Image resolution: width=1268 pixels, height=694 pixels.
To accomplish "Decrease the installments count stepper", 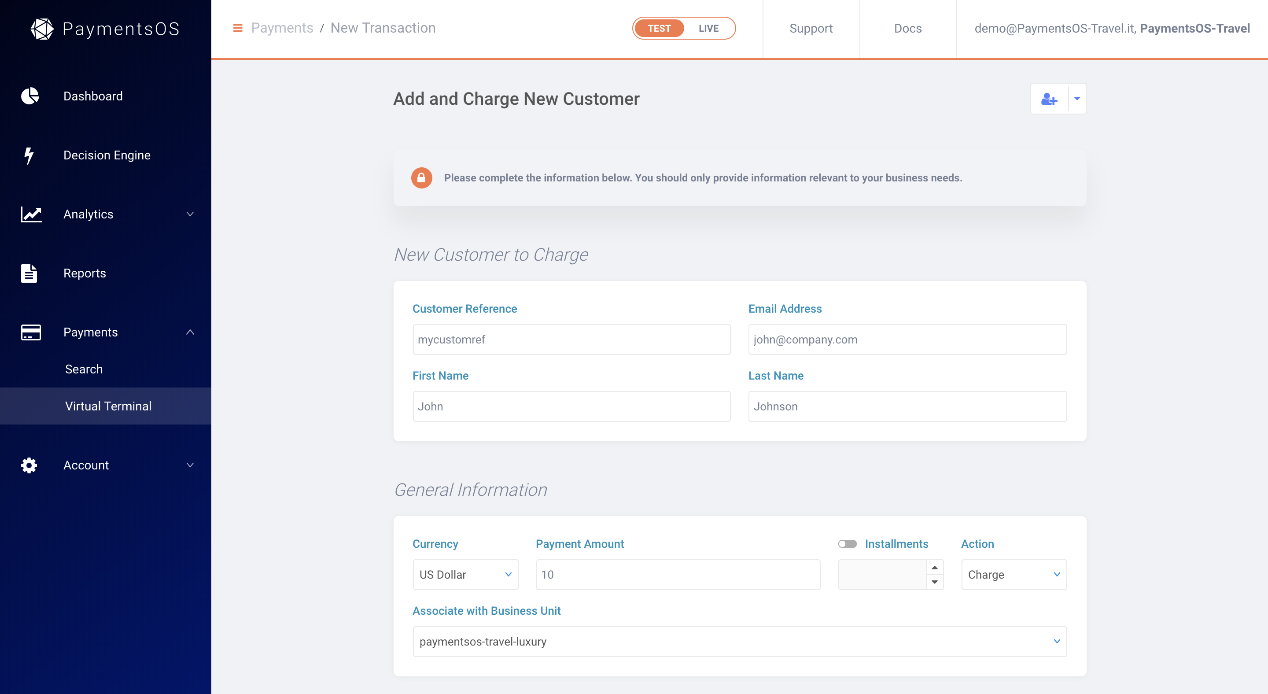I will point(934,582).
